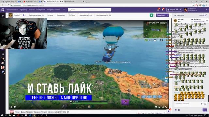Enter fullscreen via player expand icon
The height and width of the screenshot is (117, 209).
(x=166, y=107)
